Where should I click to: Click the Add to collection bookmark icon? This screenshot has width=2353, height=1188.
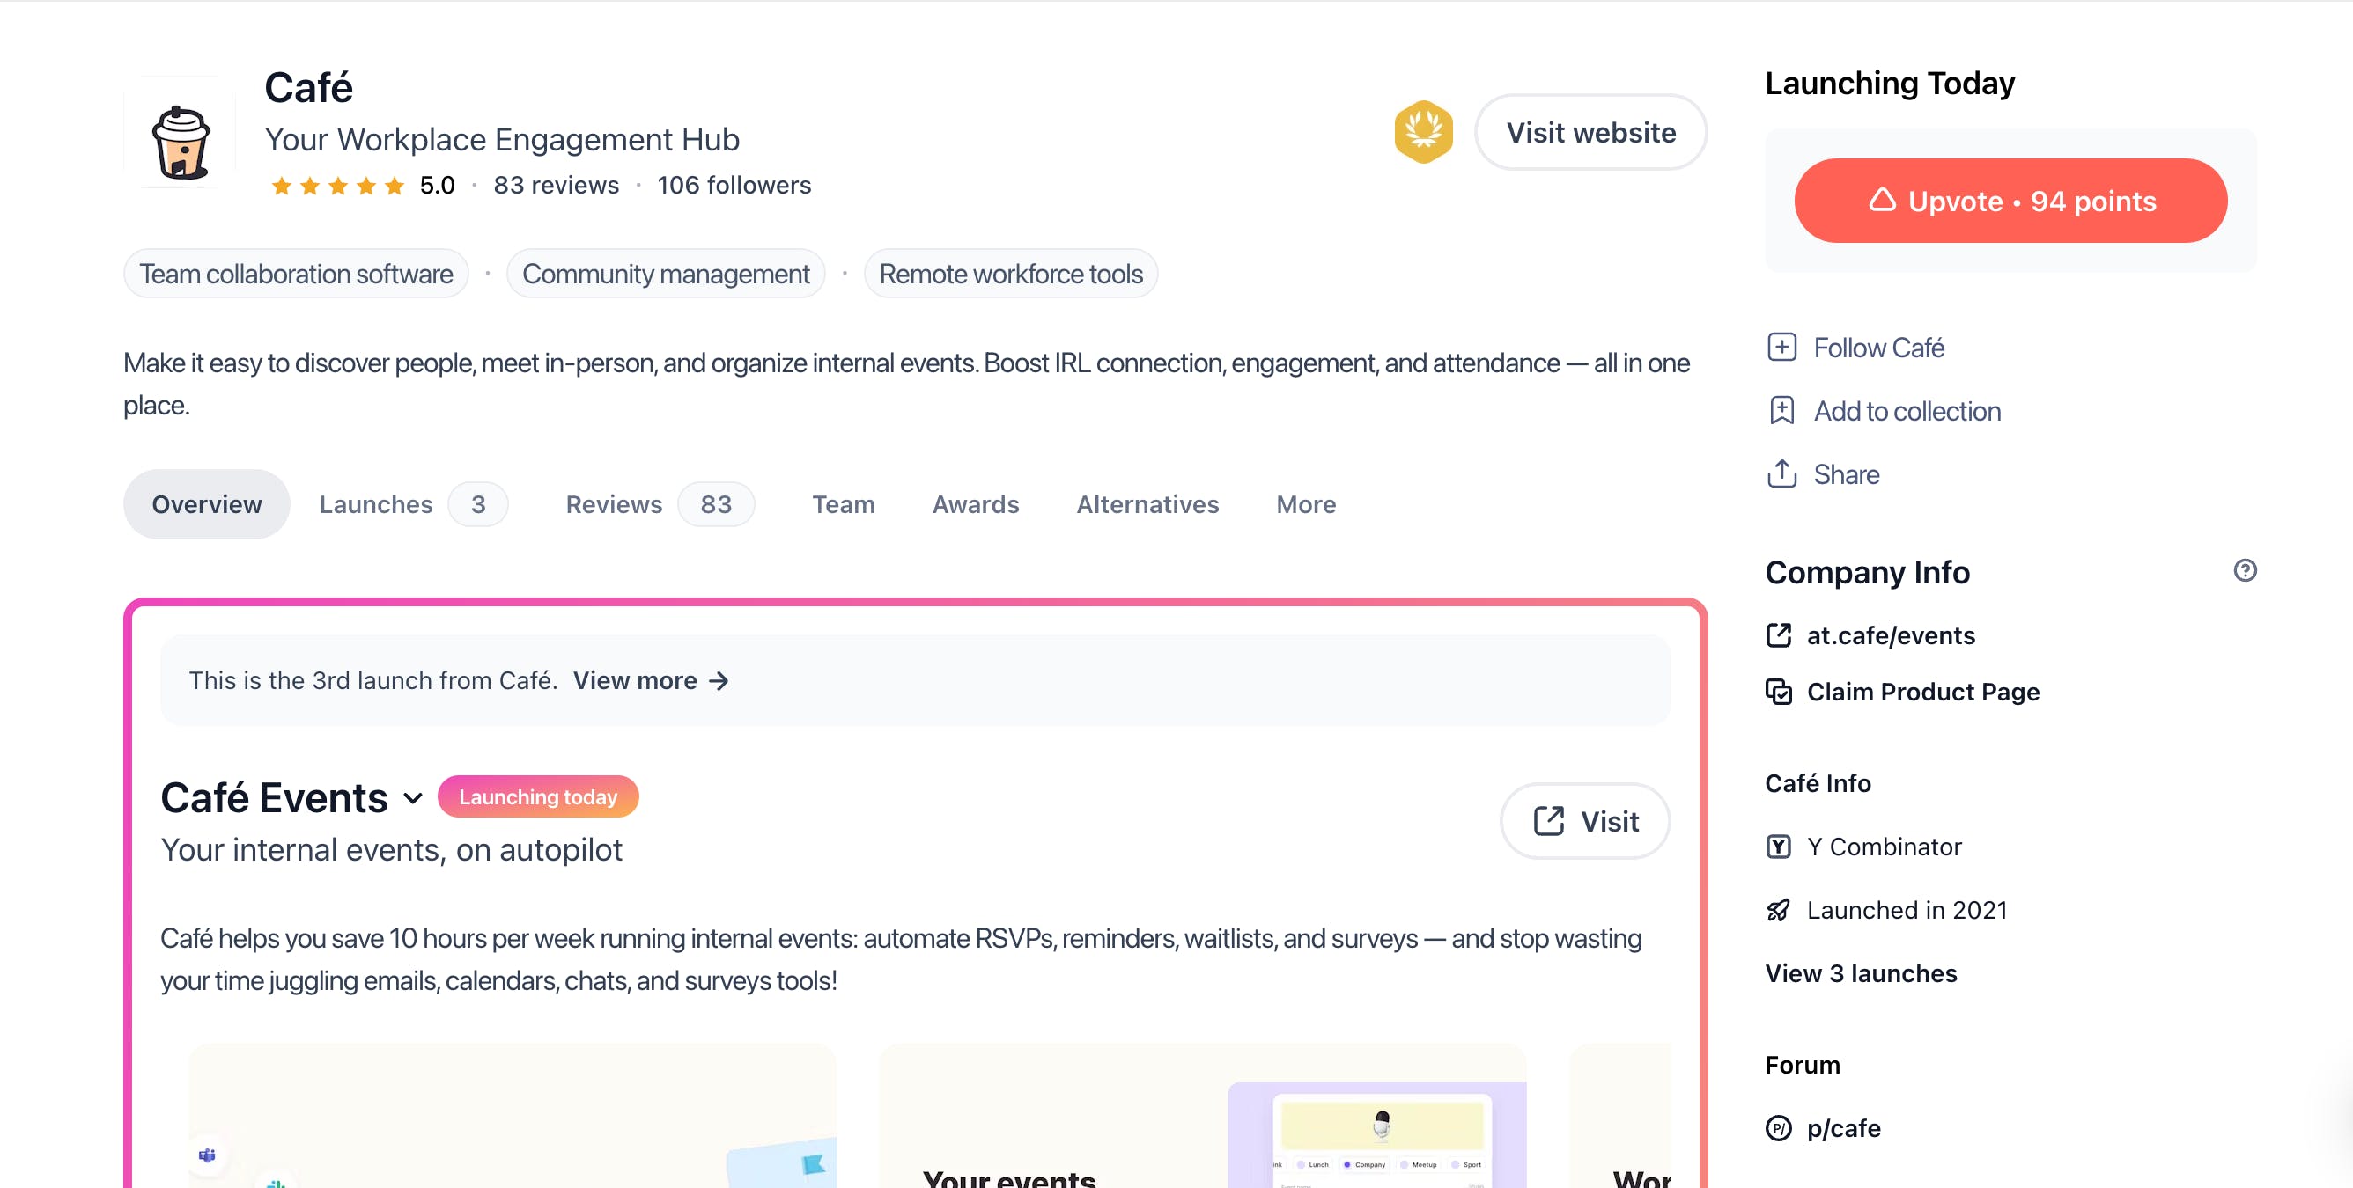(x=1781, y=411)
